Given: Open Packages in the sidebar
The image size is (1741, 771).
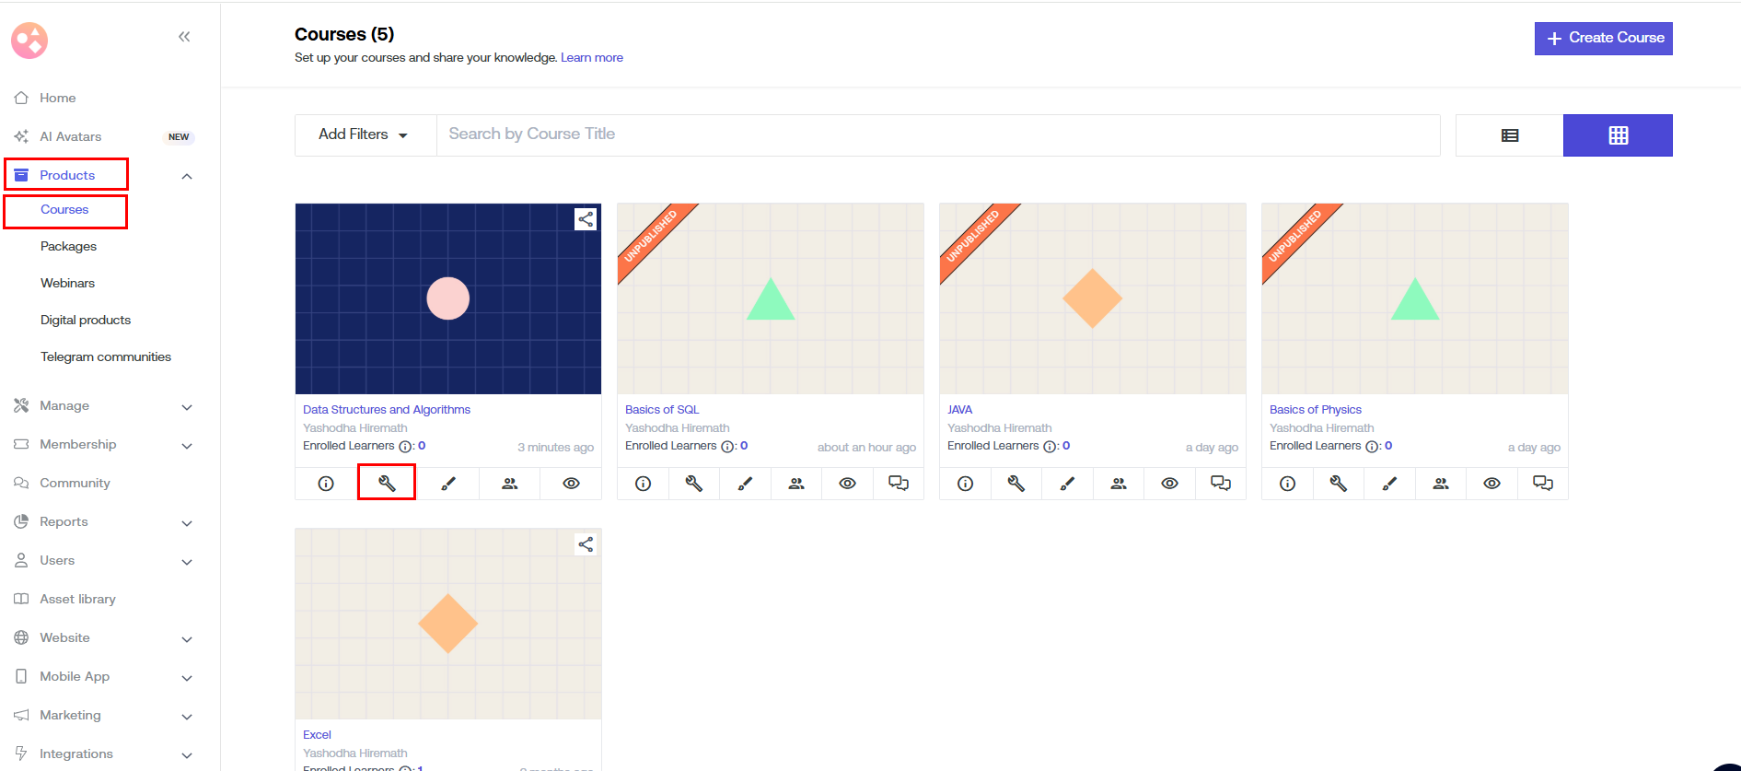Looking at the screenshot, I should 68,246.
